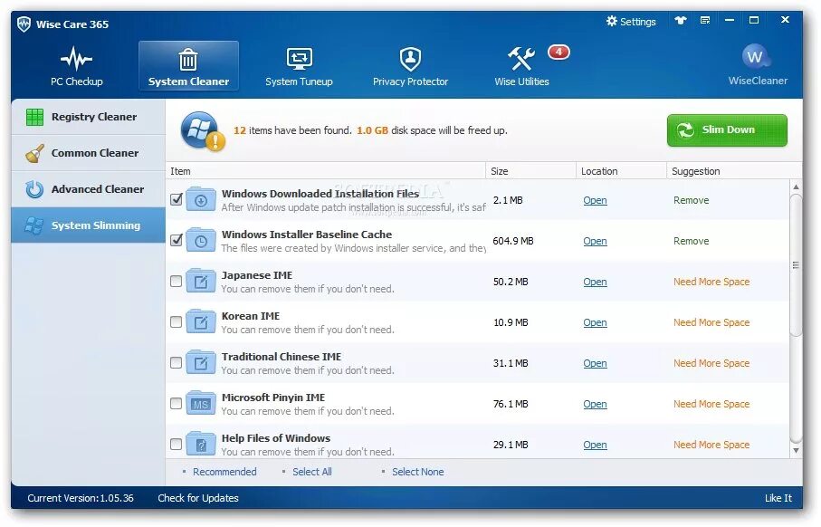The height and width of the screenshot is (527, 821).
Task: Click the Settings gear icon
Action: coord(612,21)
